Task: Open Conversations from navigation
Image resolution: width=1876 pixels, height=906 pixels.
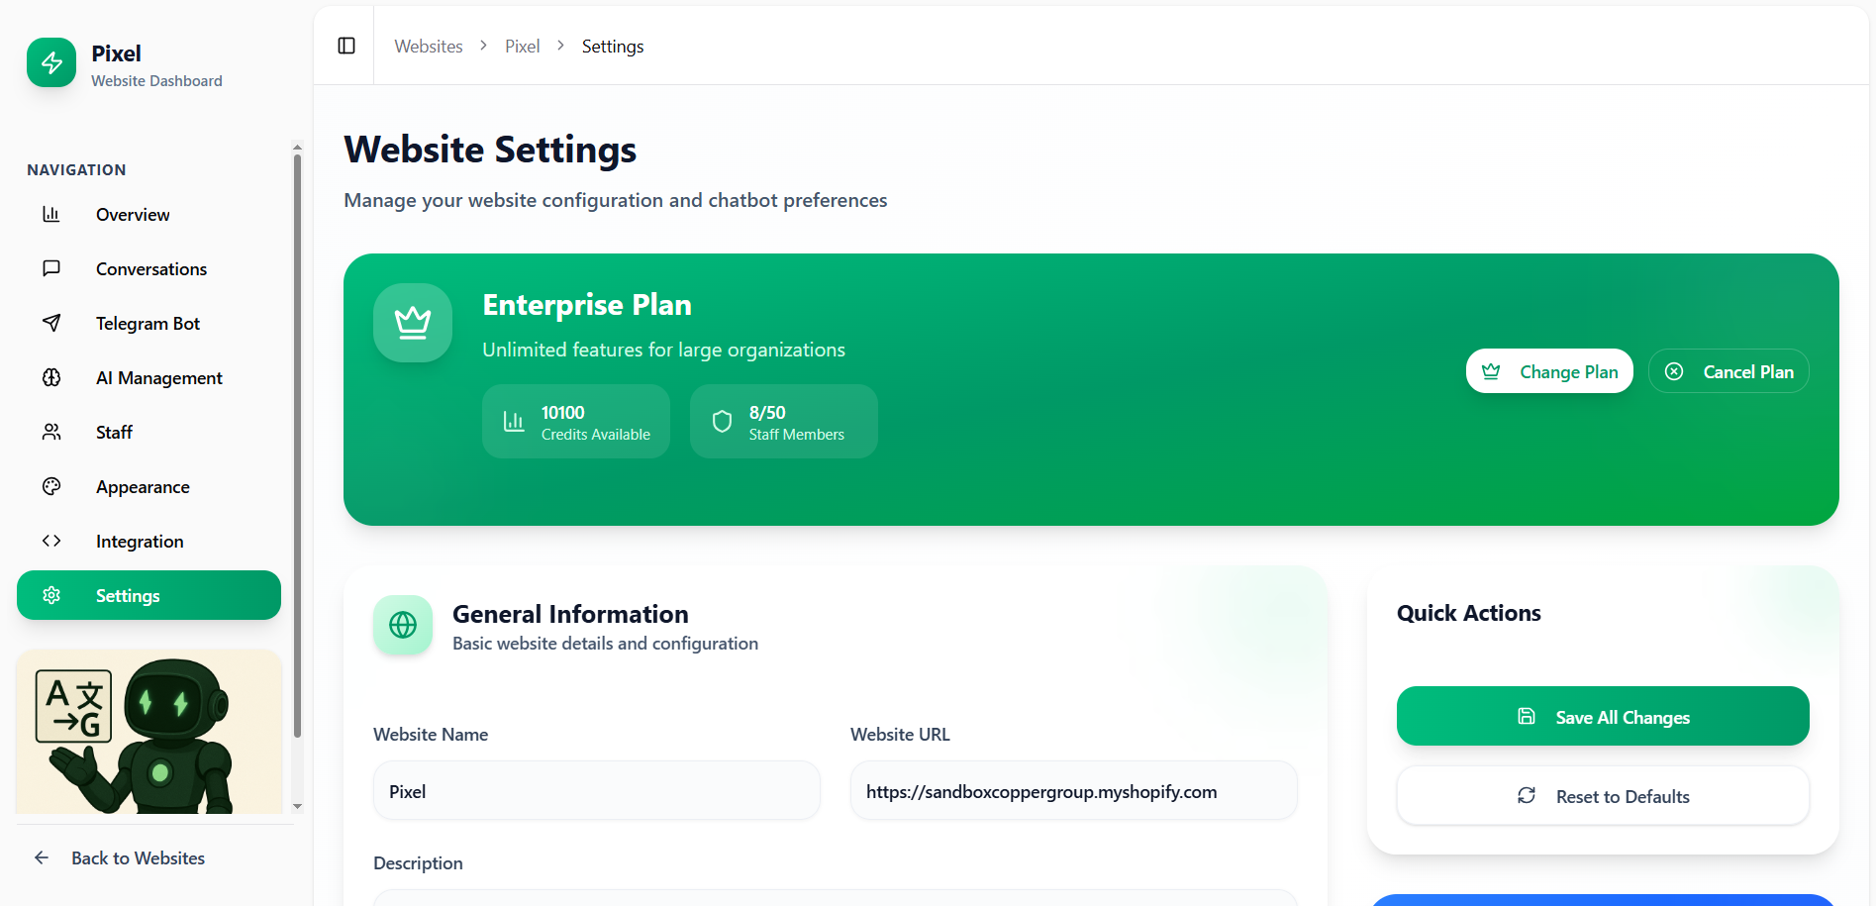Action: click(x=148, y=268)
